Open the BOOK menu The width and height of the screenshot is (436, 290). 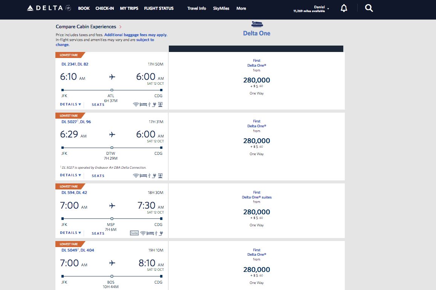click(84, 8)
